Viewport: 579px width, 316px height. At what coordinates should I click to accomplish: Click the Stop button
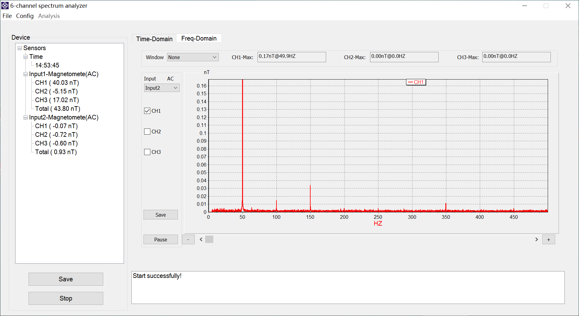(66, 298)
